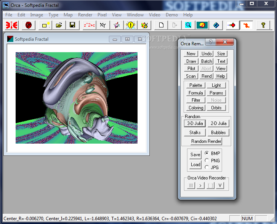Open the Video menu
Image resolution: width=277 pixels, height=224 pixels.
point(155,15)
